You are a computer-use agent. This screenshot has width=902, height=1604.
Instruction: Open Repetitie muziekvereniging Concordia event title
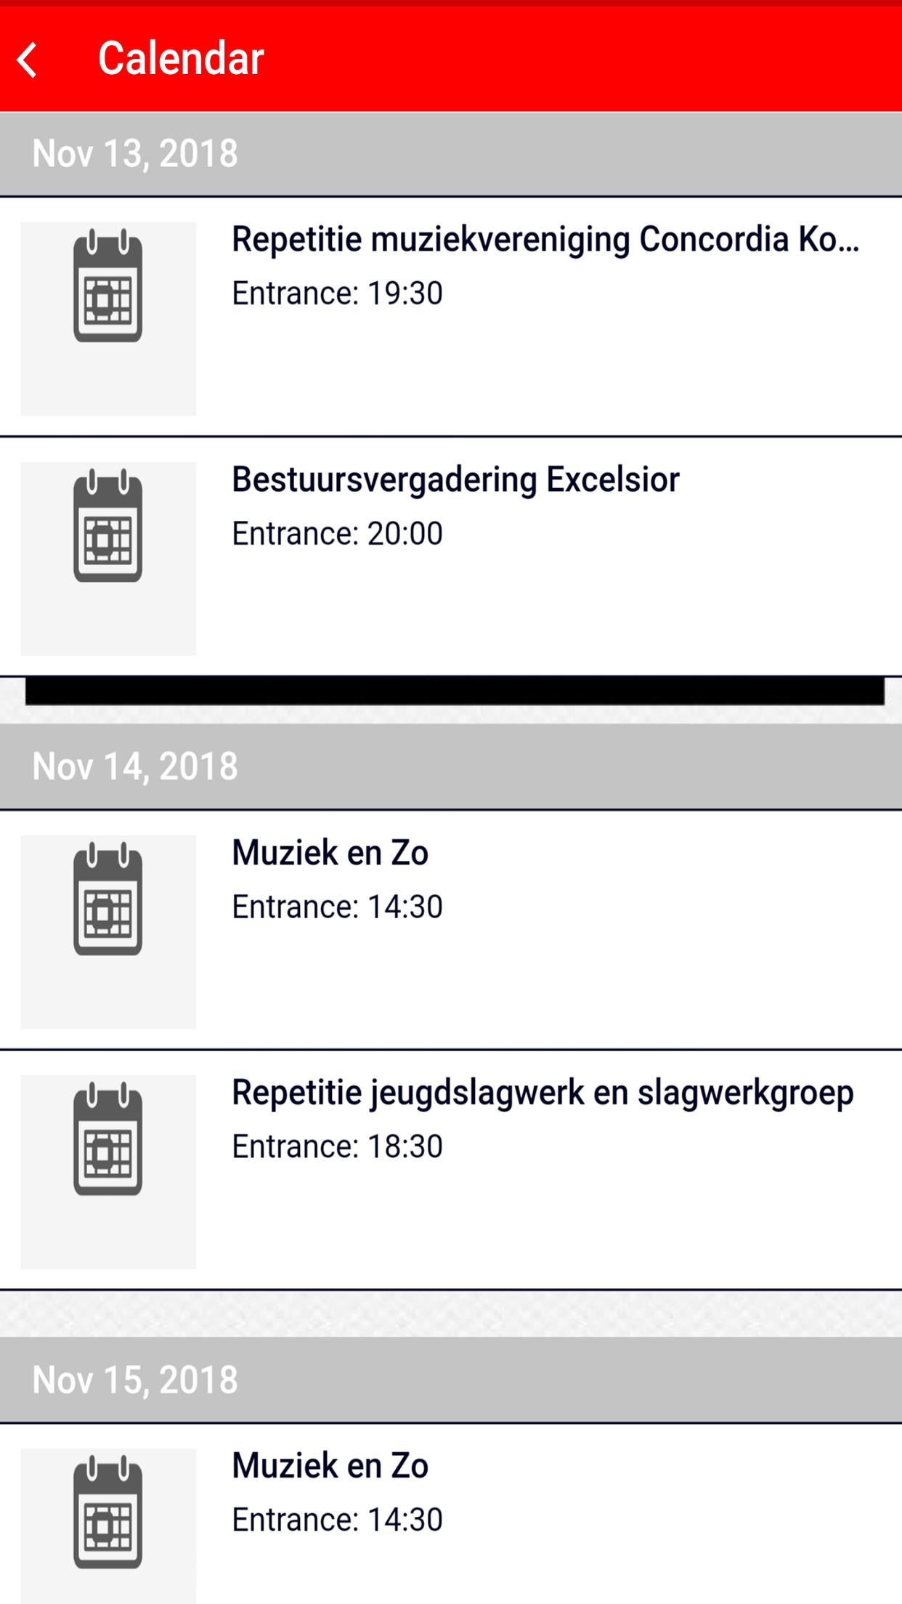545,239
